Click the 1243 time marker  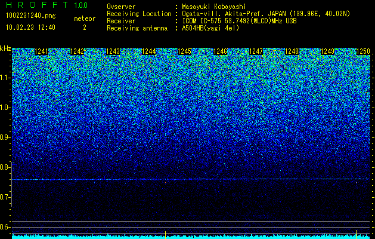(113, 51)
